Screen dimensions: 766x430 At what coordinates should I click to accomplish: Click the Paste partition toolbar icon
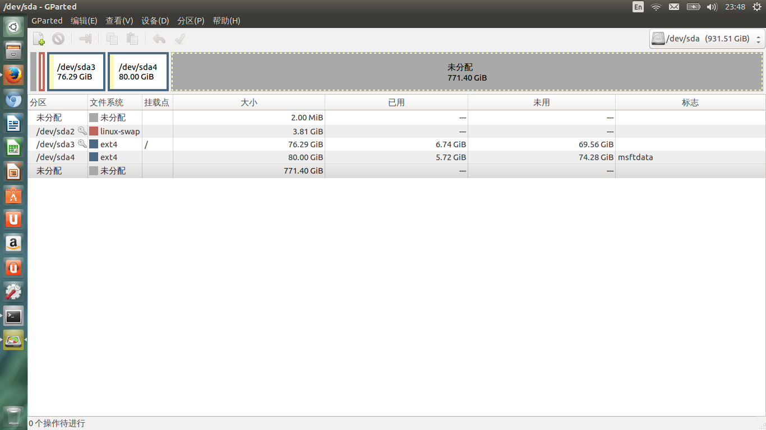[132, 39]
